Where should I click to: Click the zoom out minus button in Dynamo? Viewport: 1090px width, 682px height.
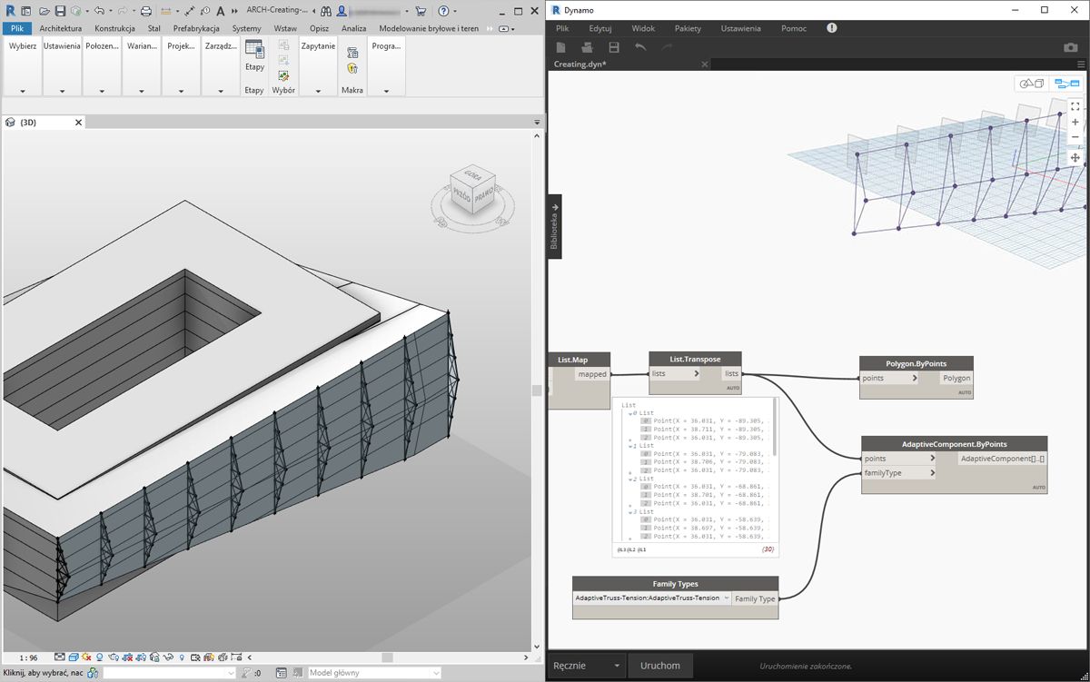tap(1075, 138)
